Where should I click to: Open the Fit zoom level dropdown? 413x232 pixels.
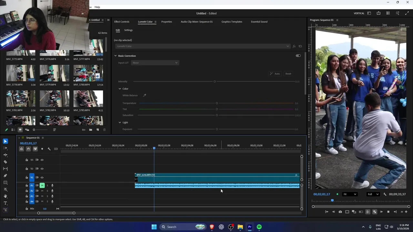tap(350, 194)
